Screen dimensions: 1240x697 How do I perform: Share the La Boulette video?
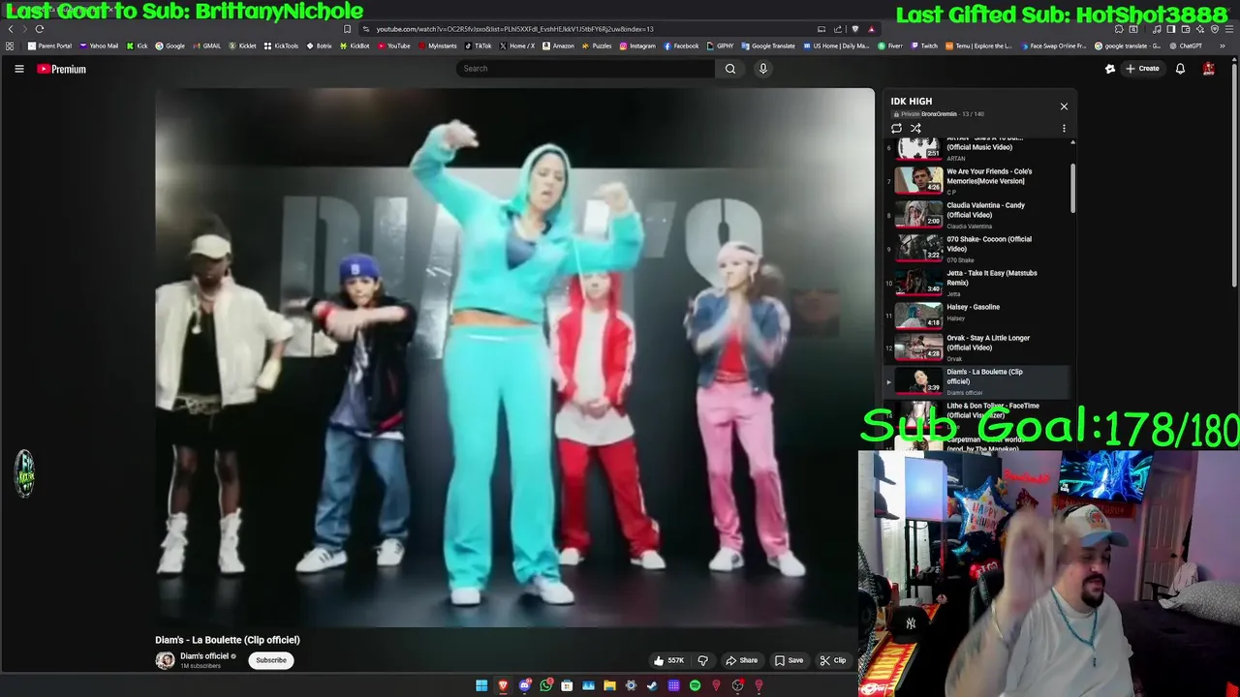742,660
